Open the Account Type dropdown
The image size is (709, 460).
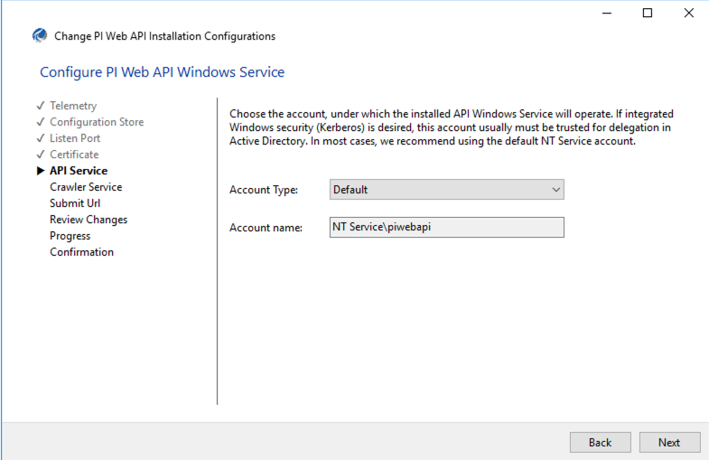(446, 190)
